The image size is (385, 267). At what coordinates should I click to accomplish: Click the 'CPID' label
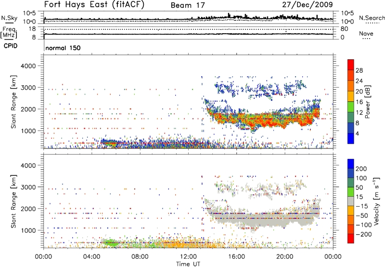(x=11, y=46)
